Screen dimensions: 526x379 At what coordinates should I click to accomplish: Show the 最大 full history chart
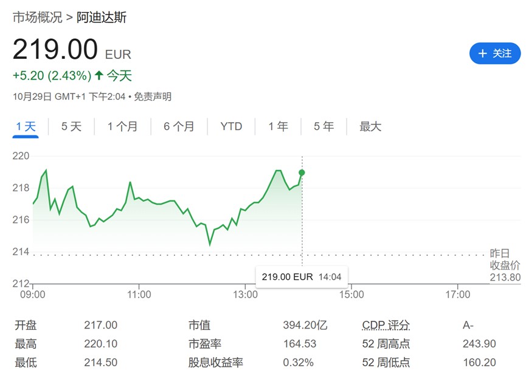point(370,126)
